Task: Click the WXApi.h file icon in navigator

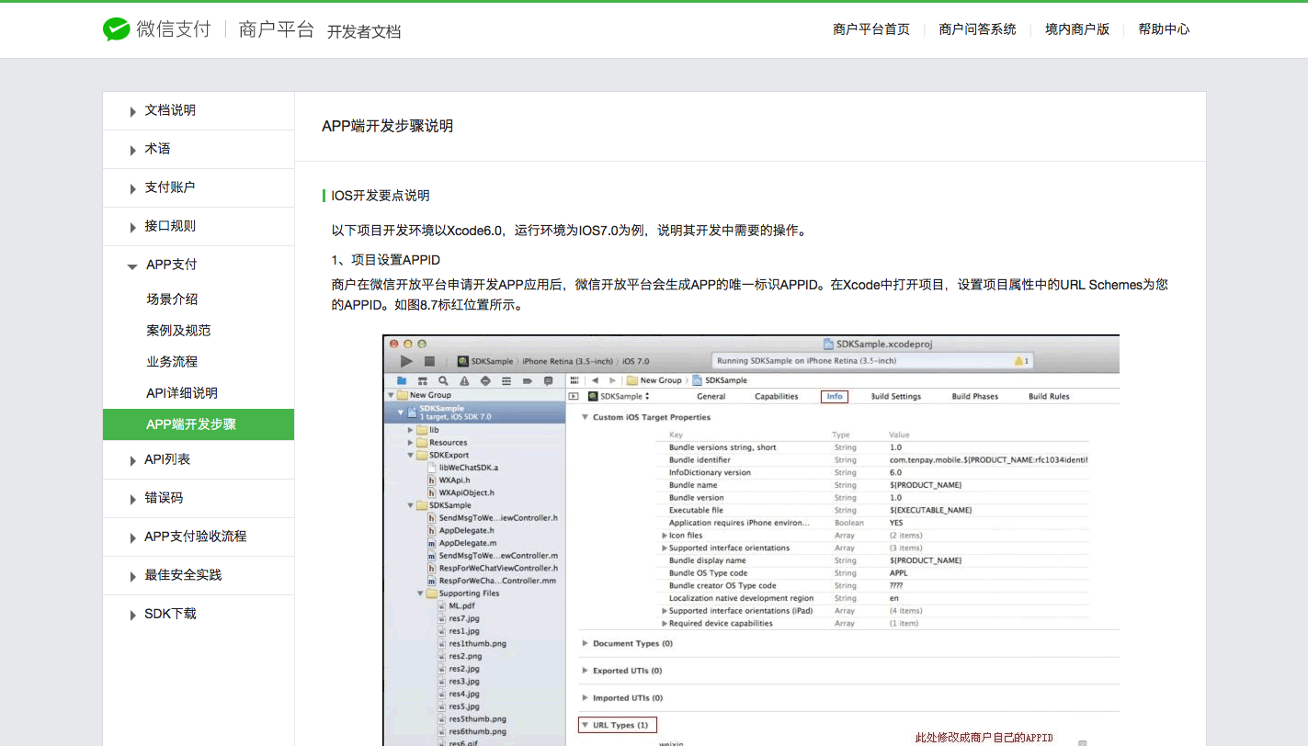Action: [x=431, y=480]
